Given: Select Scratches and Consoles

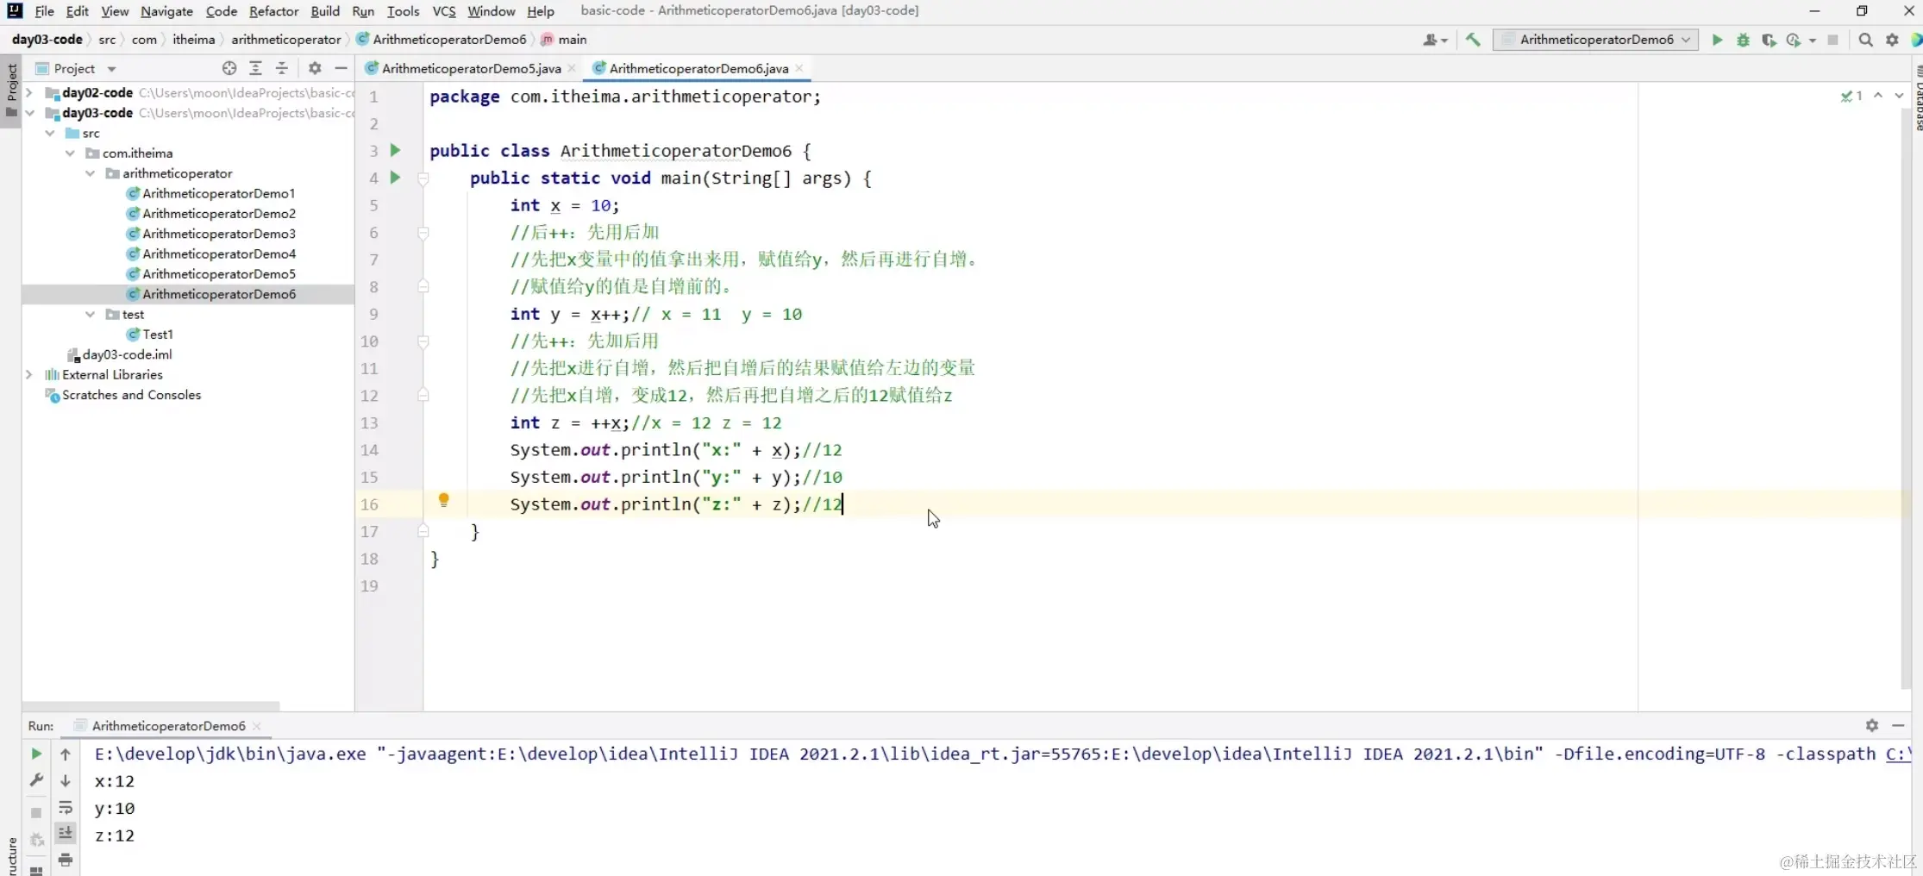Looking at the screenshot, I should coord(131,395).
